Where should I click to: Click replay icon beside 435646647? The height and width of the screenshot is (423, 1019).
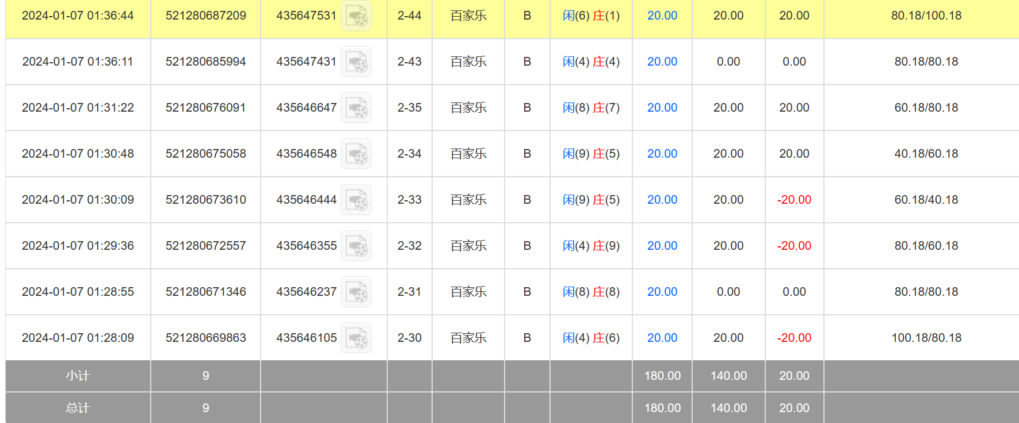pyautogui.click(x=356, y=108)
